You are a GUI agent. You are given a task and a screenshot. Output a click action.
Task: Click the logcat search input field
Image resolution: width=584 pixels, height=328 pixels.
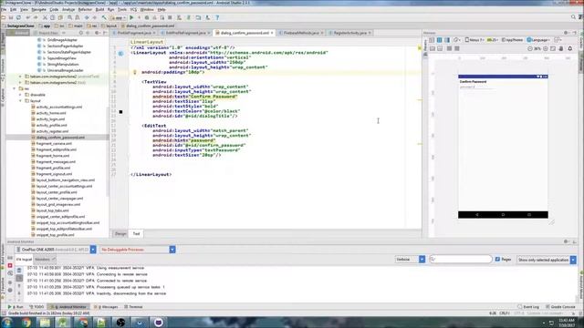click(461, 259)
